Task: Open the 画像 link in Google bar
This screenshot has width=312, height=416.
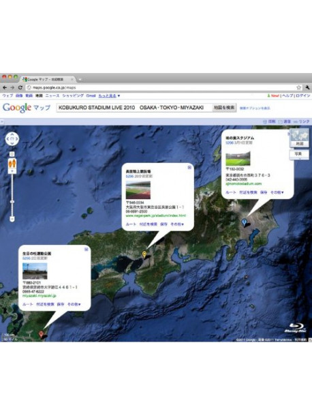Action: tap(19, 95)
